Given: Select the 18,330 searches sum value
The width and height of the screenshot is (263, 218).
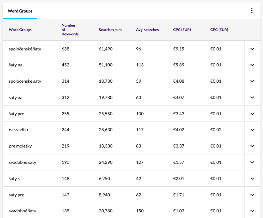Looking at the screenshot, I should pyautogui.click(x=106, y=146).
